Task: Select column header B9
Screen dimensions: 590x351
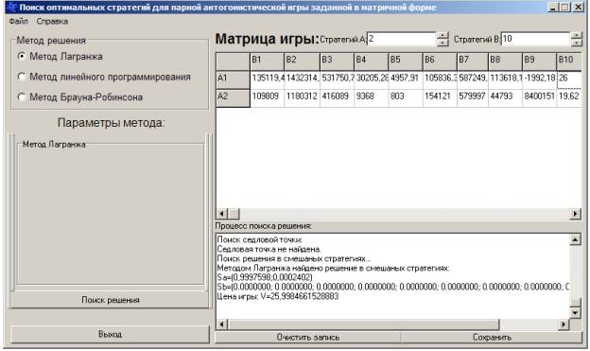Action: click(540, 61)
